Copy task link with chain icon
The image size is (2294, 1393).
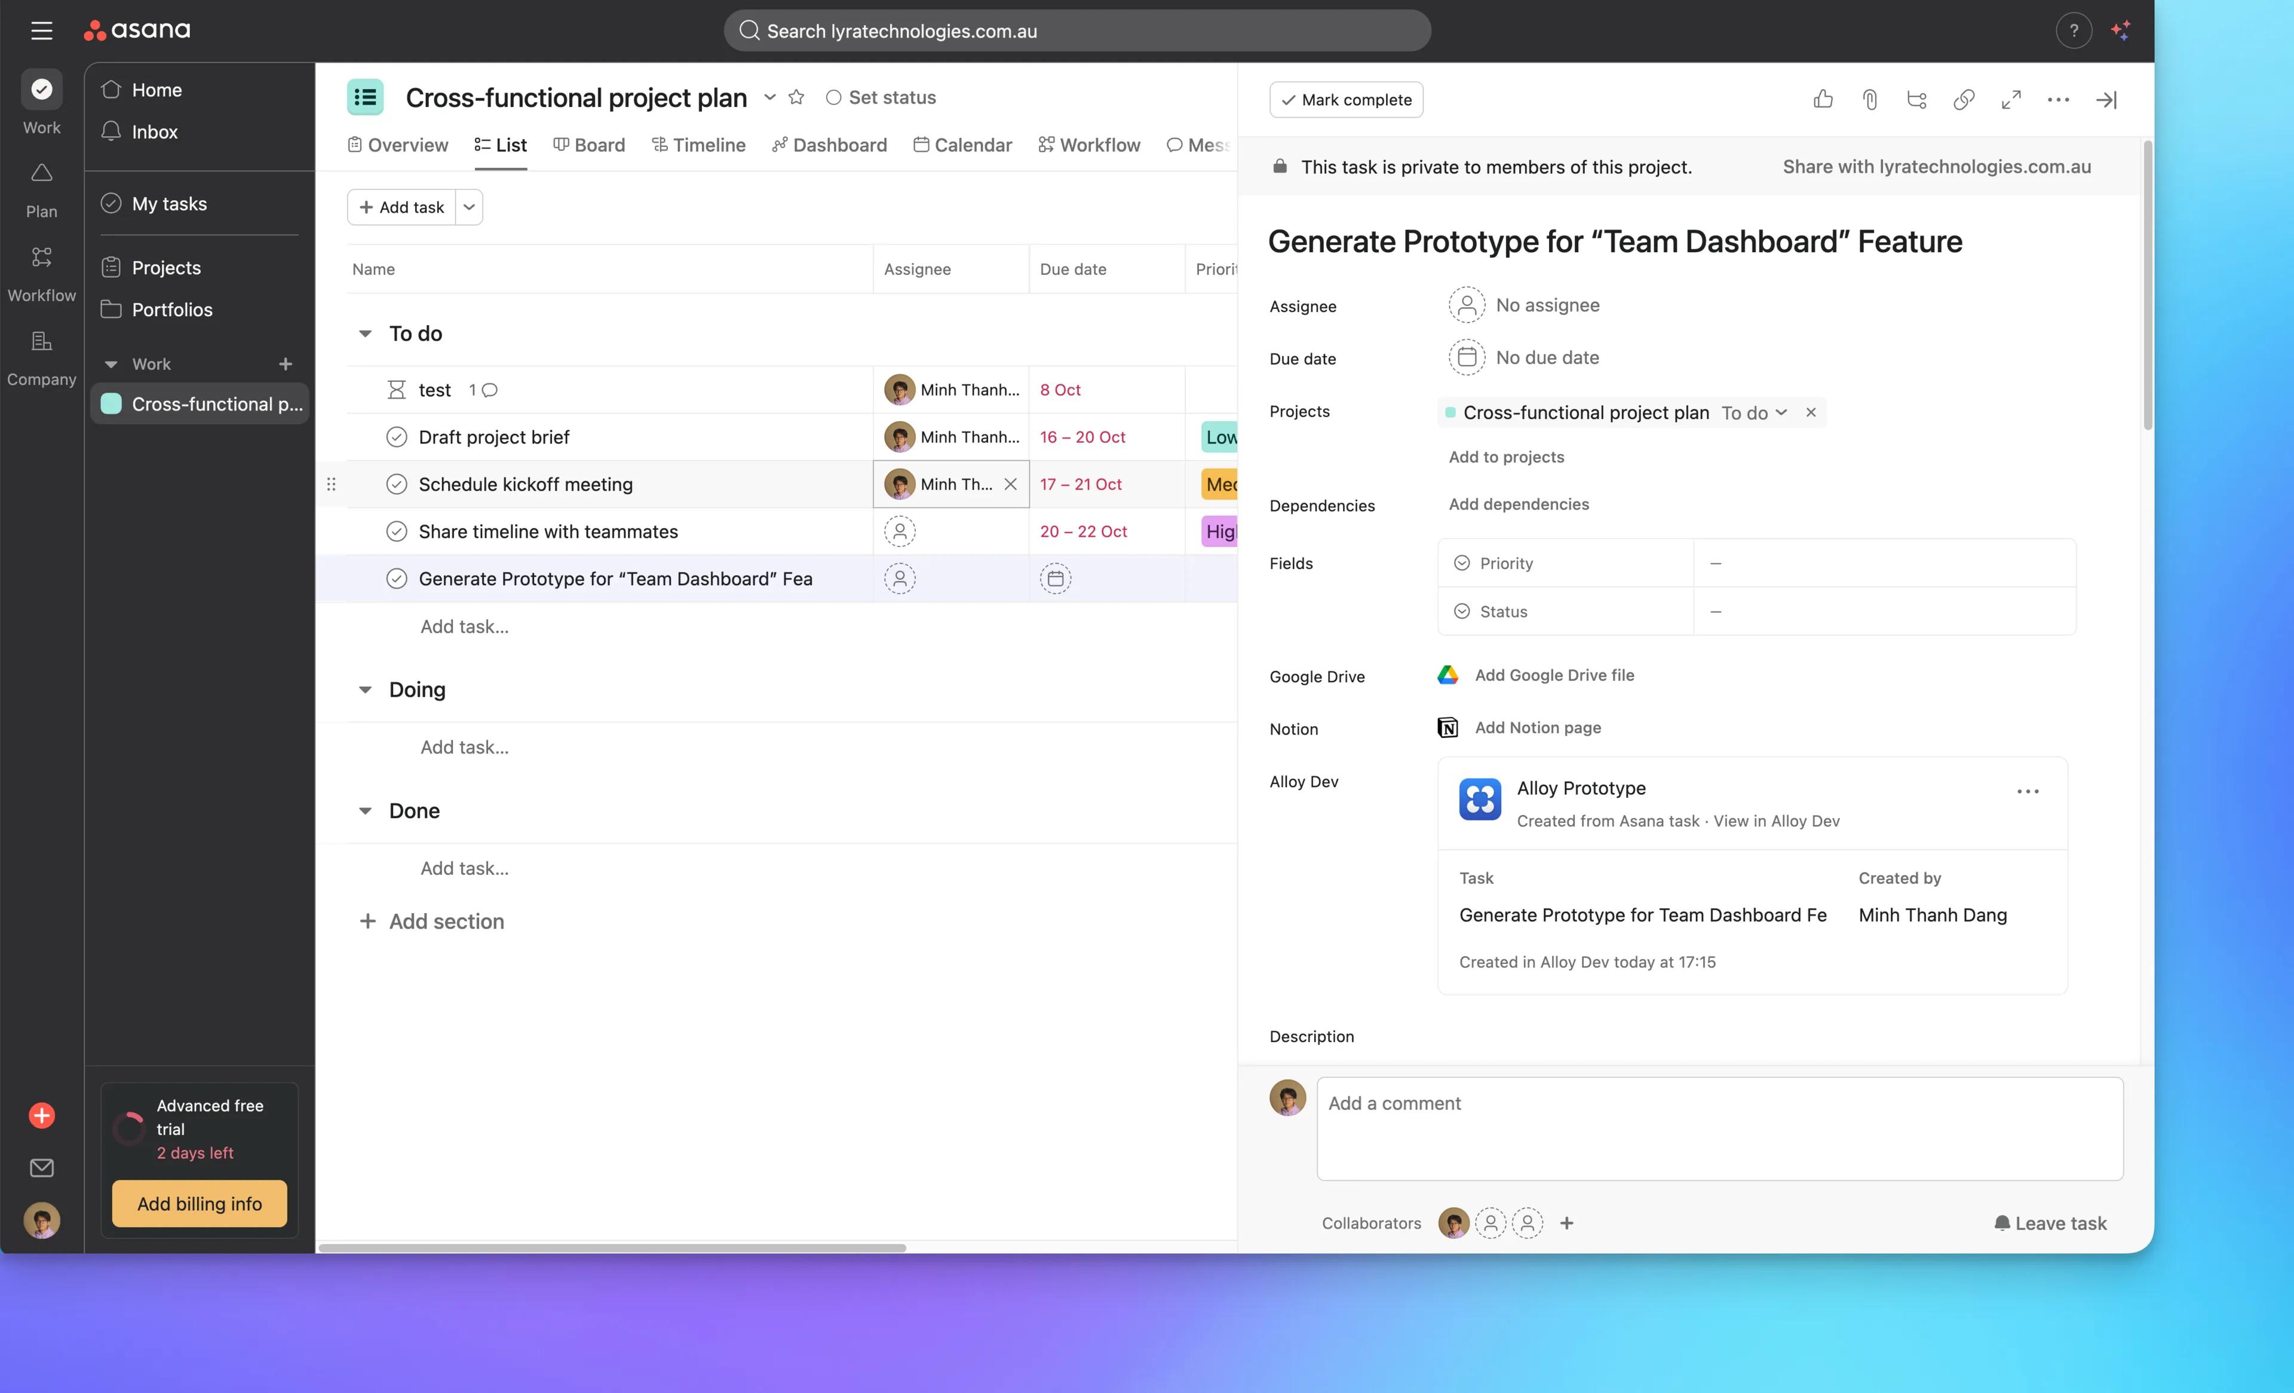click(1964, 100)
